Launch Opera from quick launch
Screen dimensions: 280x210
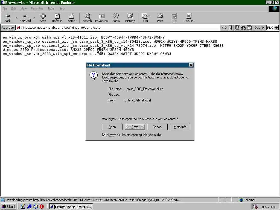[x=42, y=207]
